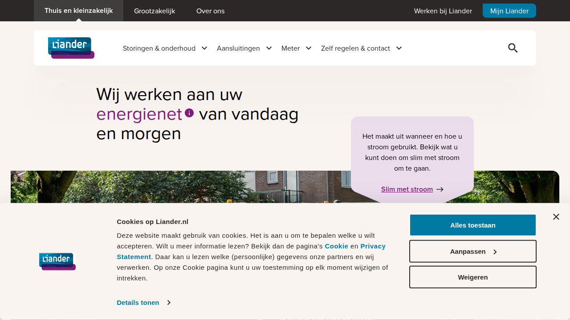Switch to the Grootzakelijk tab

click(155, 11)
